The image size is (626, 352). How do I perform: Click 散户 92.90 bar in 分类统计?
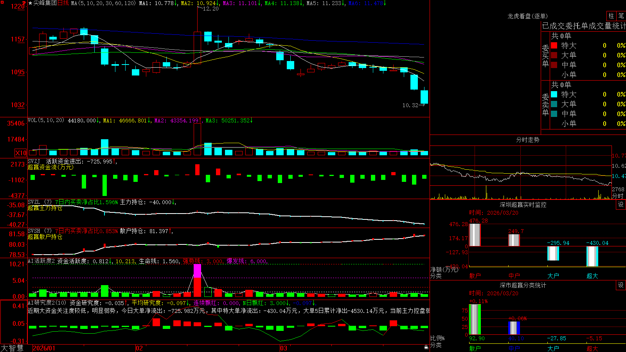coord(475,320)
